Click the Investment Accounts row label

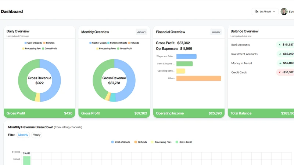point(244,54)
